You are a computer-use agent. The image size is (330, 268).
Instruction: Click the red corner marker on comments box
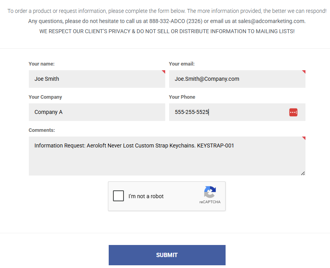point(304,138)
